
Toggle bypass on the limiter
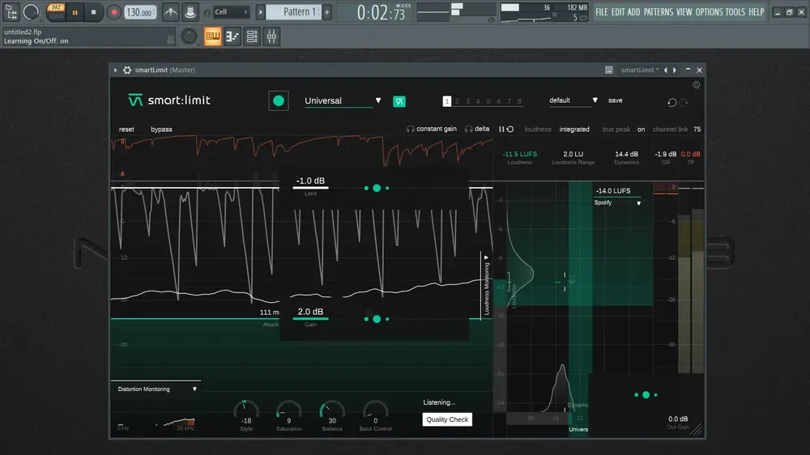click(x=161, y=130)
